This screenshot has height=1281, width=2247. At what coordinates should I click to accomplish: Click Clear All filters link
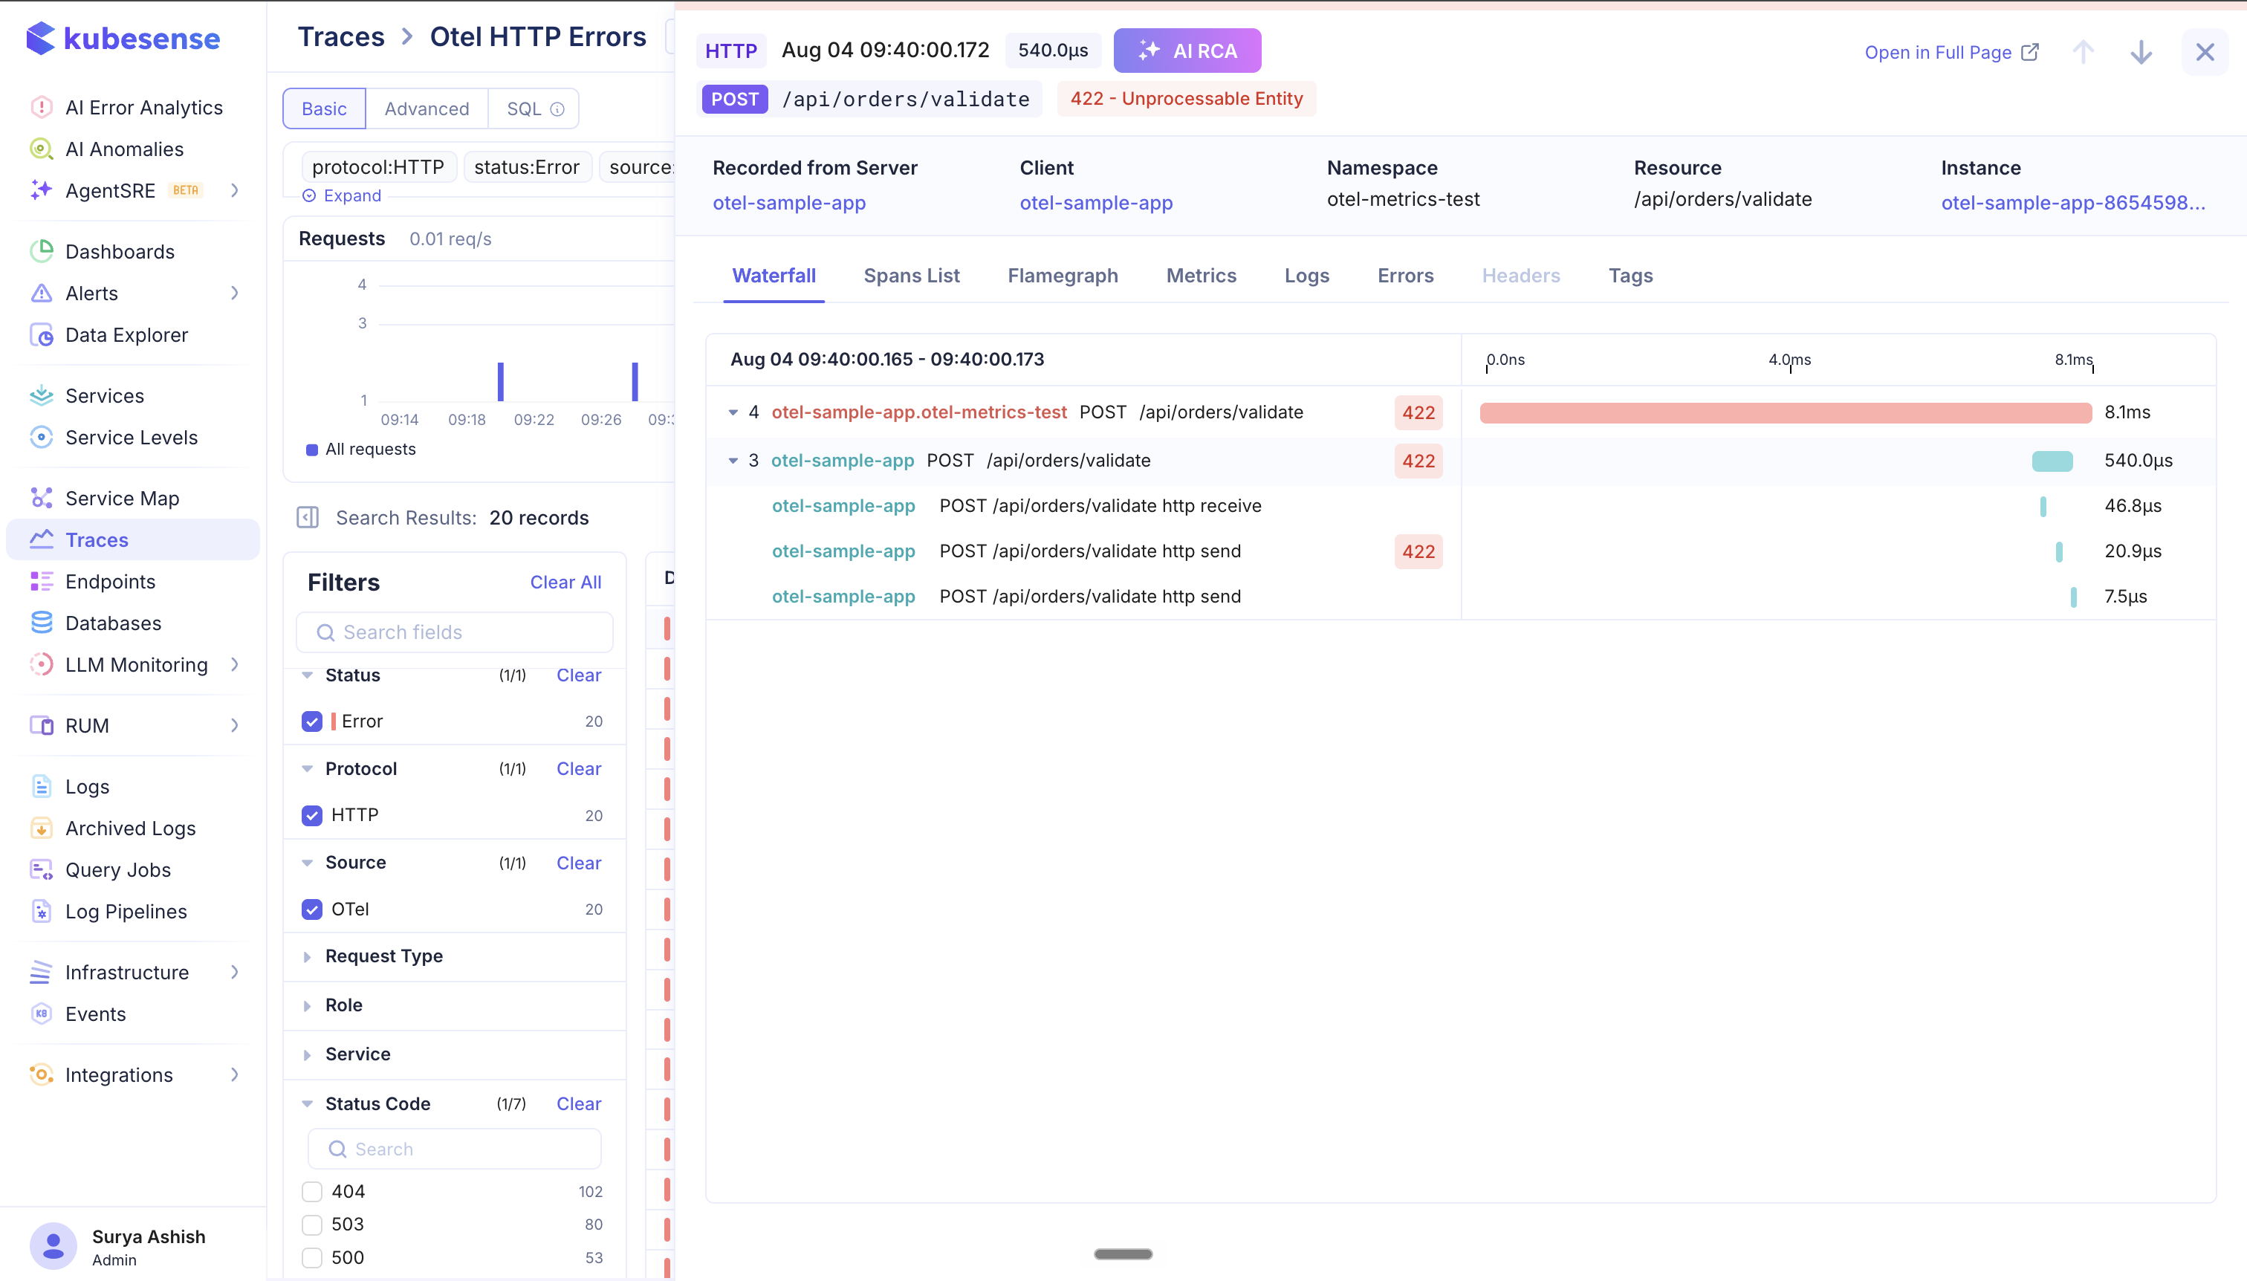565,582
